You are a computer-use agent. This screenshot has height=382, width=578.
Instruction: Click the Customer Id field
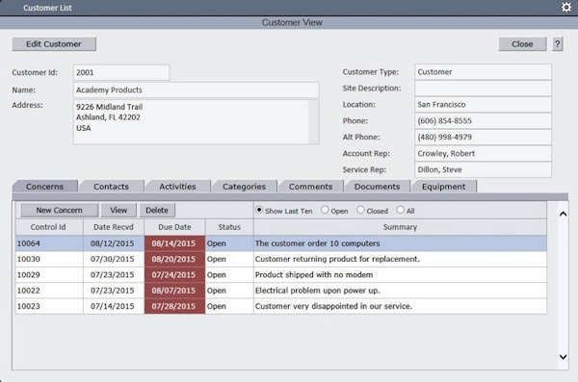tap(121, 72)
